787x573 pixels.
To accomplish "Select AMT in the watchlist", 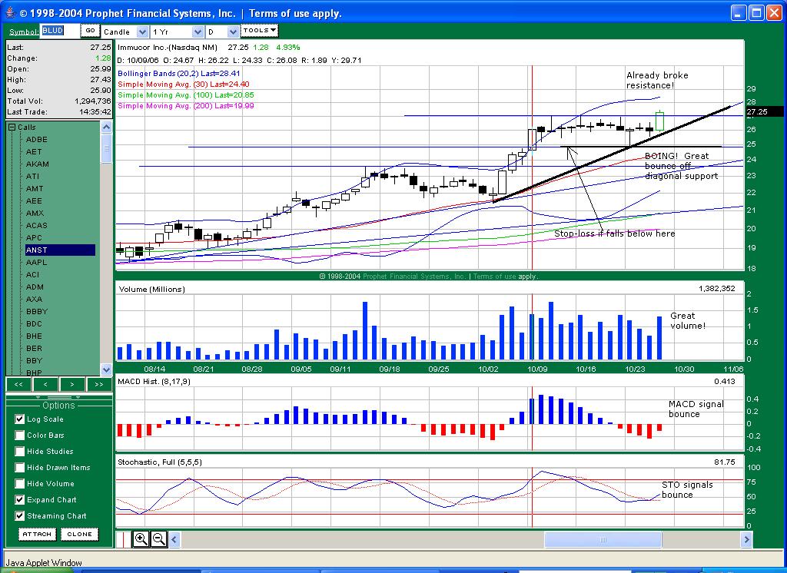I will click(x=35, y=189).
